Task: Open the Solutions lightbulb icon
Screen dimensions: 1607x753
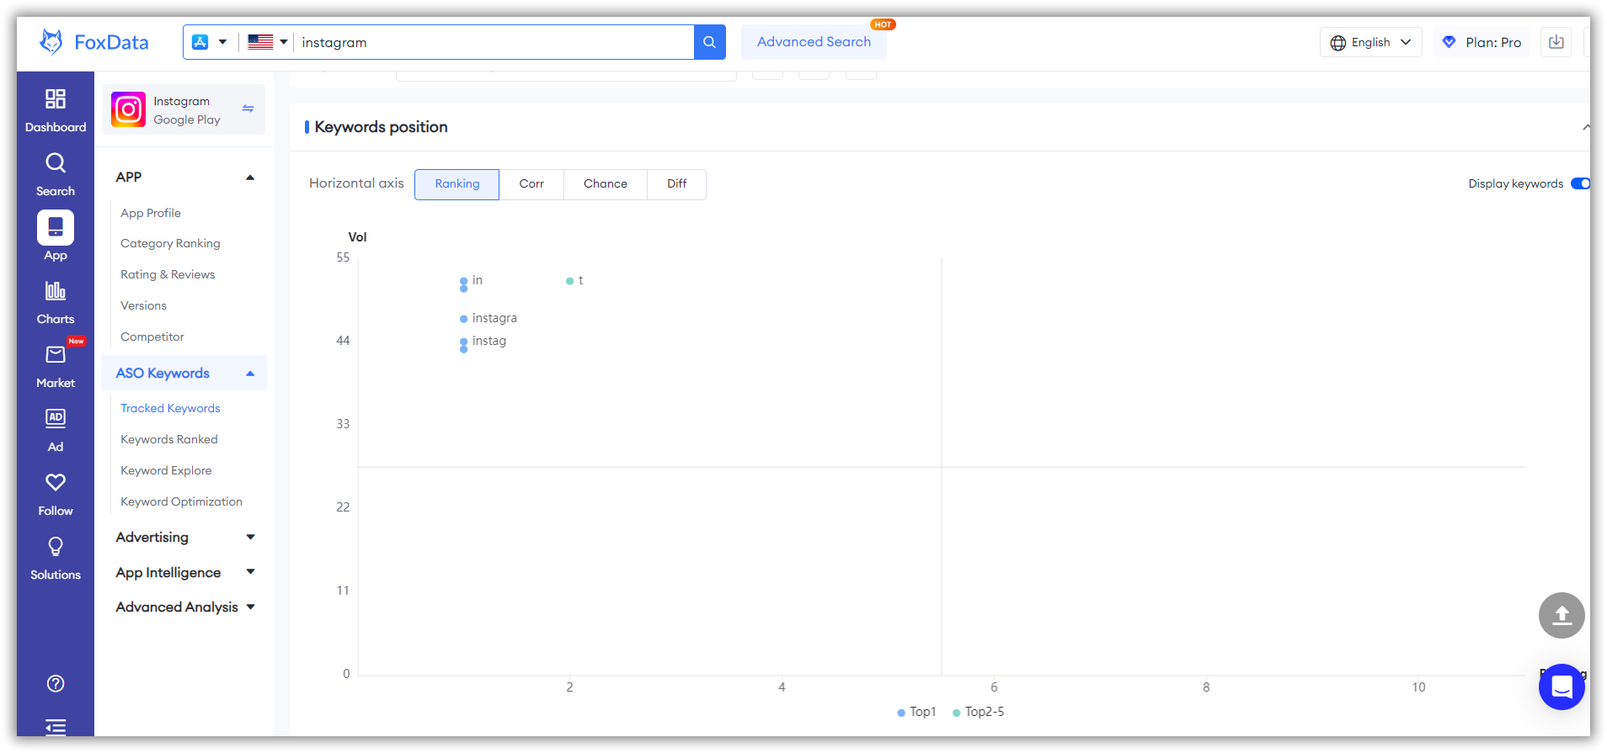Action: point(56,546)
